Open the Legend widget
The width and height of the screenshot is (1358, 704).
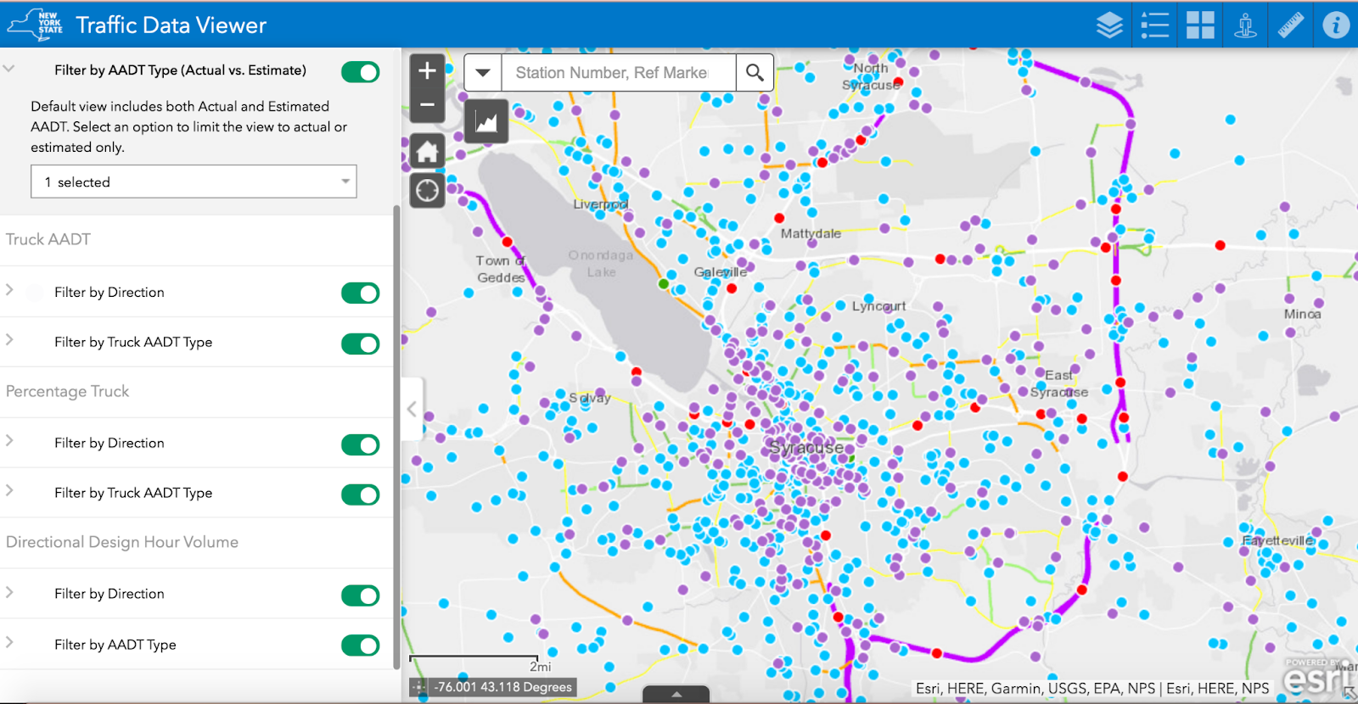click(x=1154, y=25)
